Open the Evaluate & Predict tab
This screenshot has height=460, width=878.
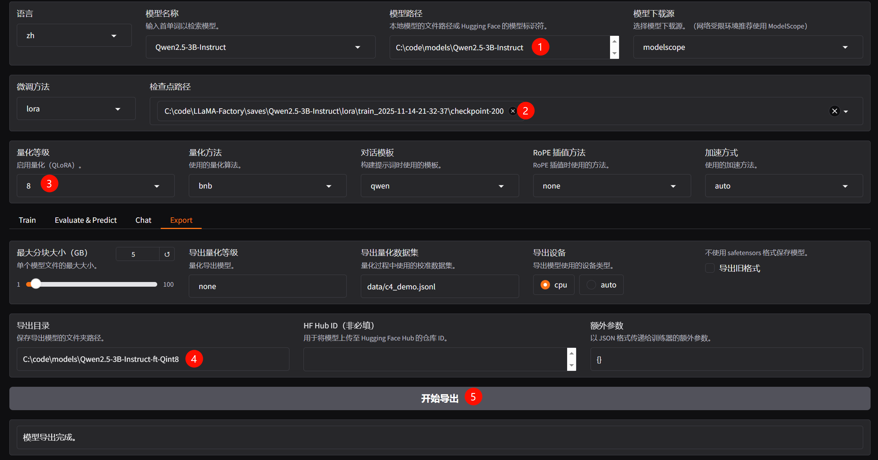[x=85, y=220]
